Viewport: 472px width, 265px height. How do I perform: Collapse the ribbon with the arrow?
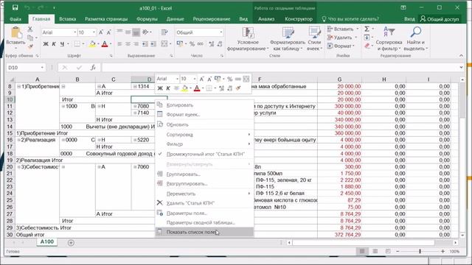[x=461, y=56]
